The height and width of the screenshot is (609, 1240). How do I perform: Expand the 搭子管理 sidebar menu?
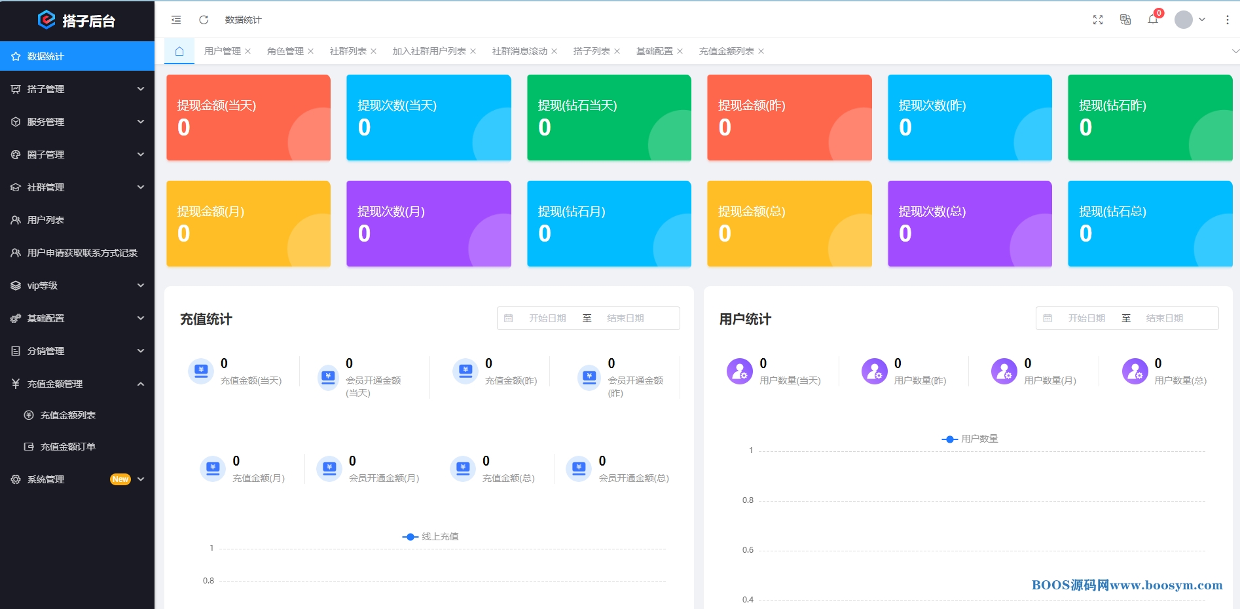point(77,89)
